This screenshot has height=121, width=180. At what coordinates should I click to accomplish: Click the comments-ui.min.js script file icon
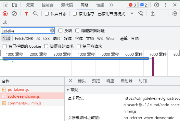[x=4, y=103]
